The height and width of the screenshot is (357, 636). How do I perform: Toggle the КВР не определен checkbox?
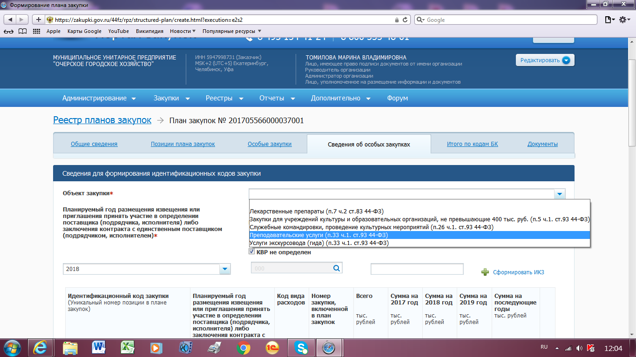point(252,252)
